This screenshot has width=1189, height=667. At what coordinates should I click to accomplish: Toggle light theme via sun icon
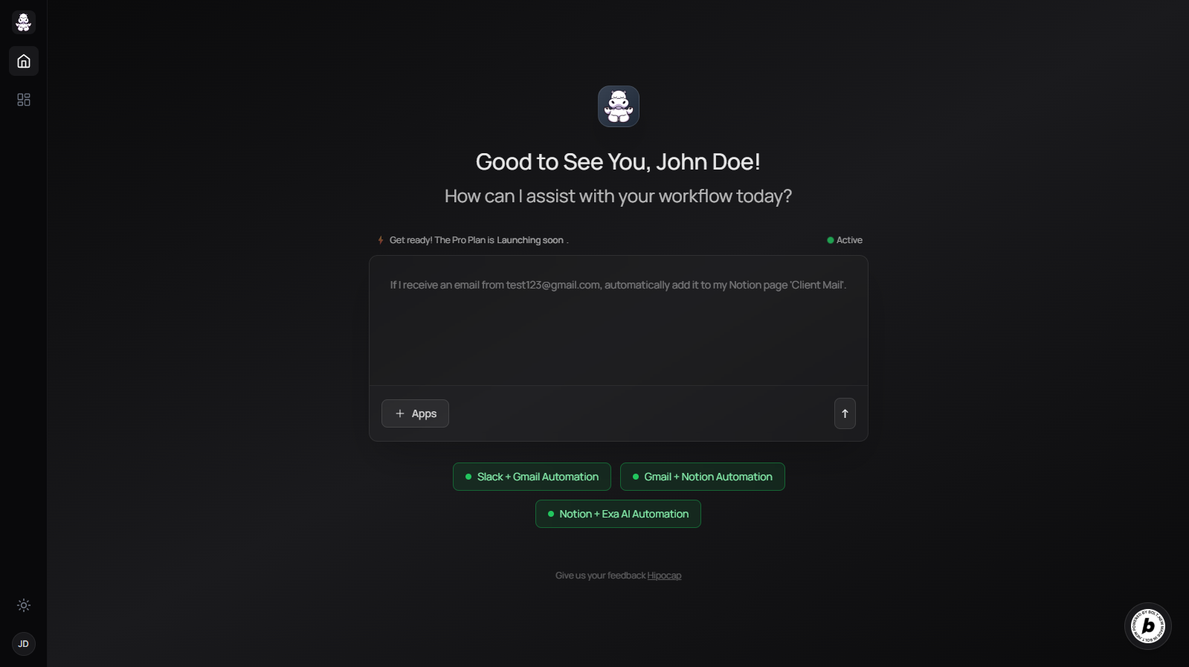[x=24, y=605]
